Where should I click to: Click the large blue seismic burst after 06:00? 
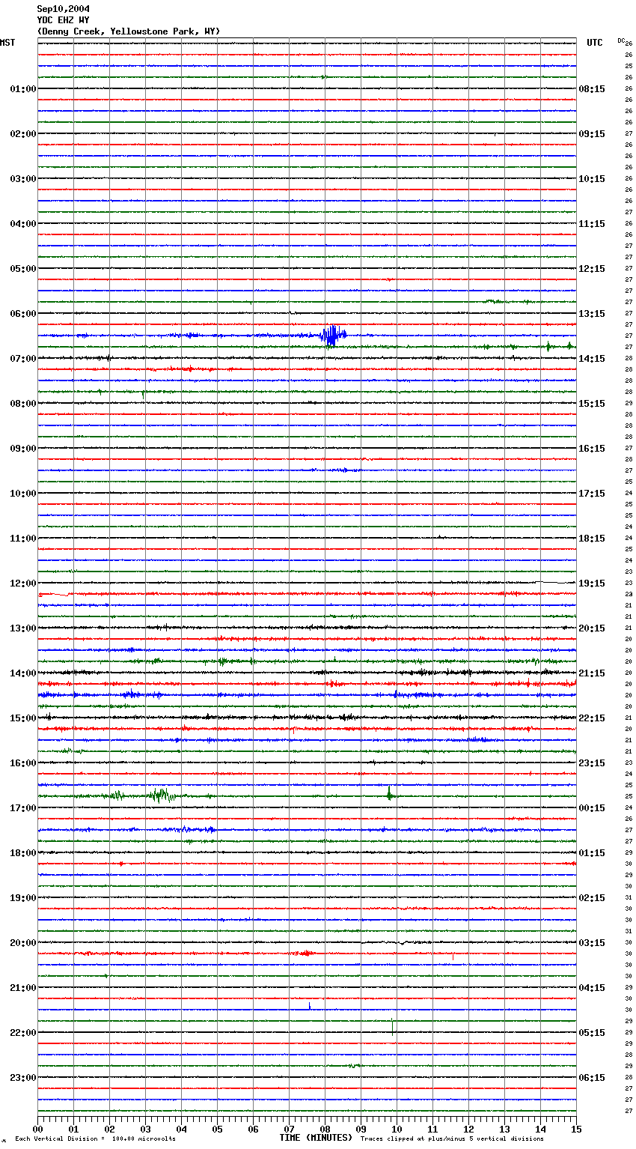coord(333,335)
